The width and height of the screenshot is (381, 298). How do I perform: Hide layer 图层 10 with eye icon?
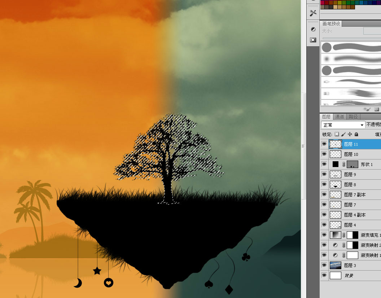pos(324,154)
